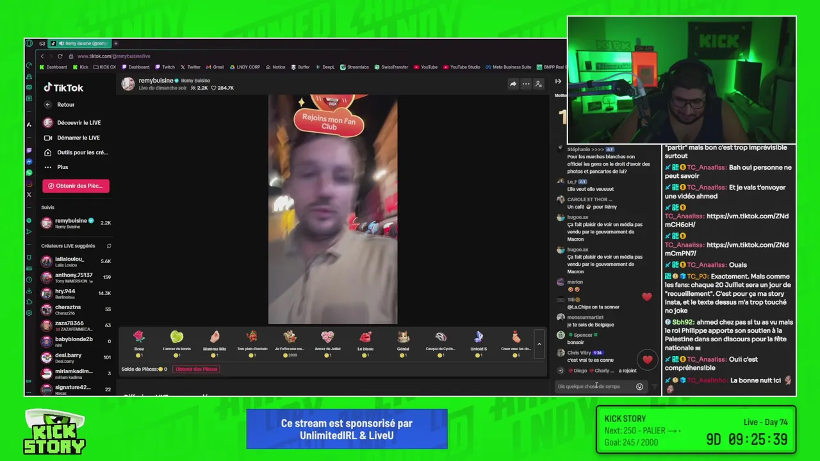
Task: Open the history clock icon in browser sidebar
Action: click(29, 280)
